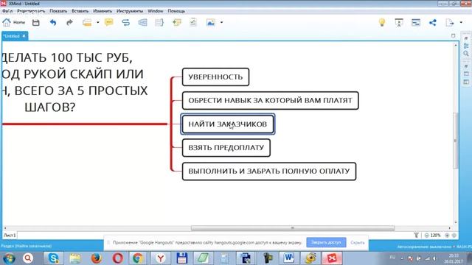
Task: Open the Вставить menu
Action: 80,11
